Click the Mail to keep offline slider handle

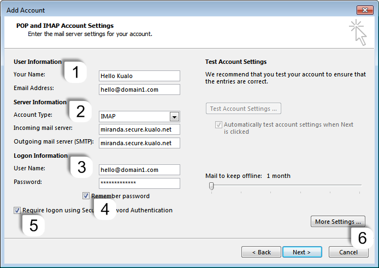point(211,186)
